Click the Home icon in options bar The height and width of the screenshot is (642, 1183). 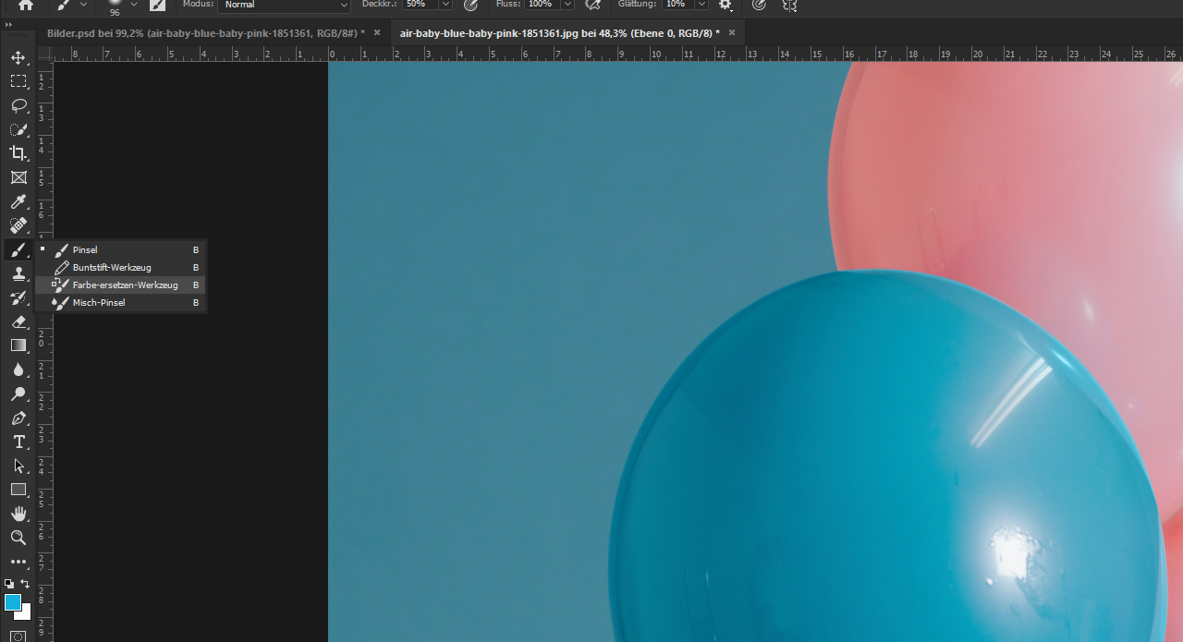tap(25, 5)
